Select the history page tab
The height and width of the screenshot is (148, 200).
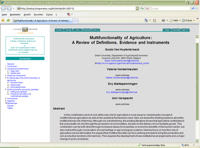pyautogui.click(x=68, y=30)
